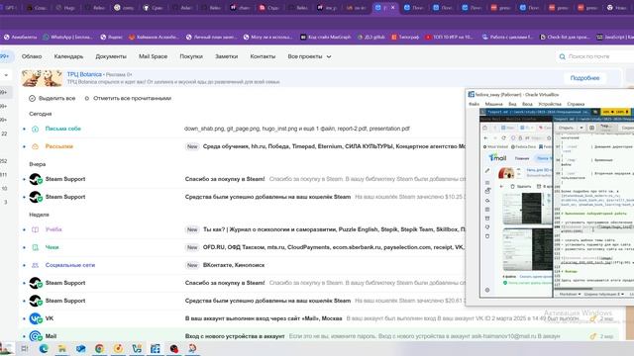Open the Справка menu in VirtualBox window
Screen dimensions: 634x356
pyautogui.click(x=576, y=104)
